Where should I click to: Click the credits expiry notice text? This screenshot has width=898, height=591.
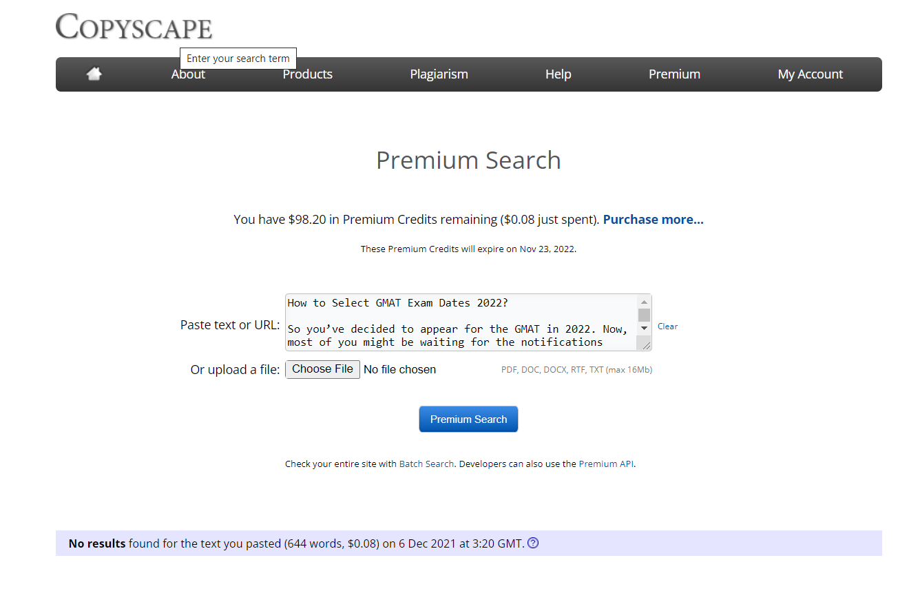(x=468, y=249)
